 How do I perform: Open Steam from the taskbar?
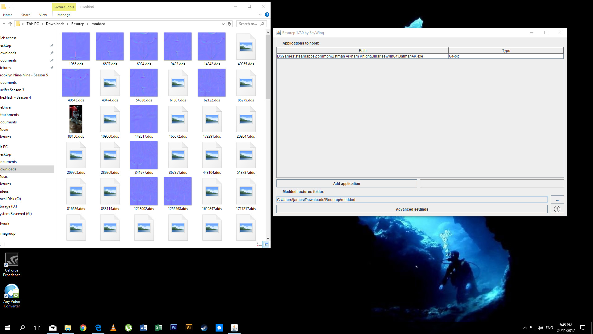(204, 328)
